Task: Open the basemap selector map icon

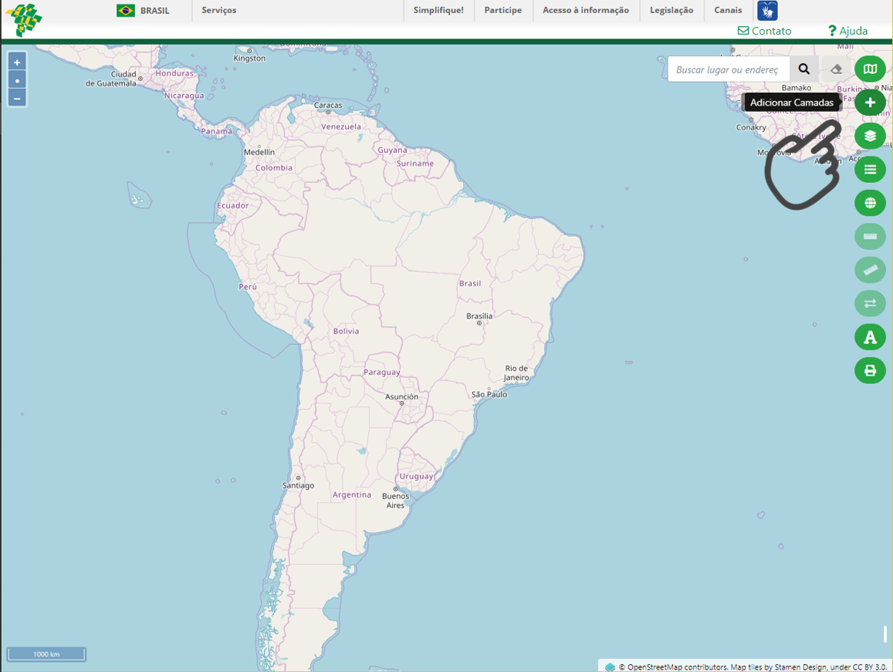Action: 870,69
